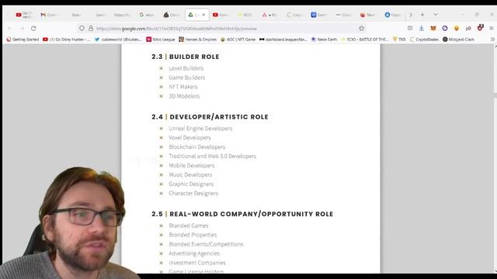The width and height of the screenshot is (497, 279).
Task: Click Branded Properties text
Action: point(193,235)
